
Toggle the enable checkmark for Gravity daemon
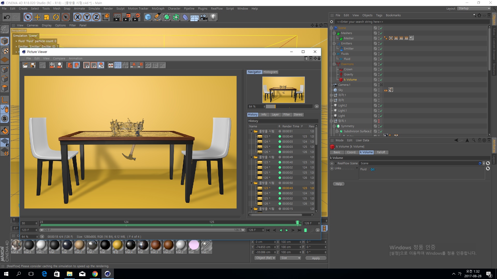(x=381, y=74)
